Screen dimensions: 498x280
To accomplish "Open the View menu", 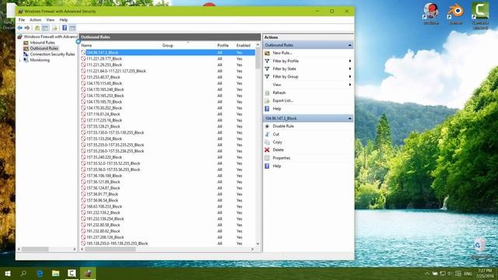I will 50,20.
